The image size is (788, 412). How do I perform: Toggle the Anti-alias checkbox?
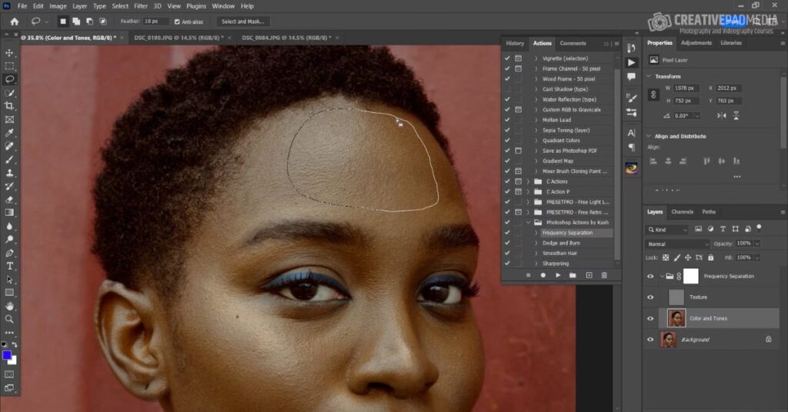point(178,22)
